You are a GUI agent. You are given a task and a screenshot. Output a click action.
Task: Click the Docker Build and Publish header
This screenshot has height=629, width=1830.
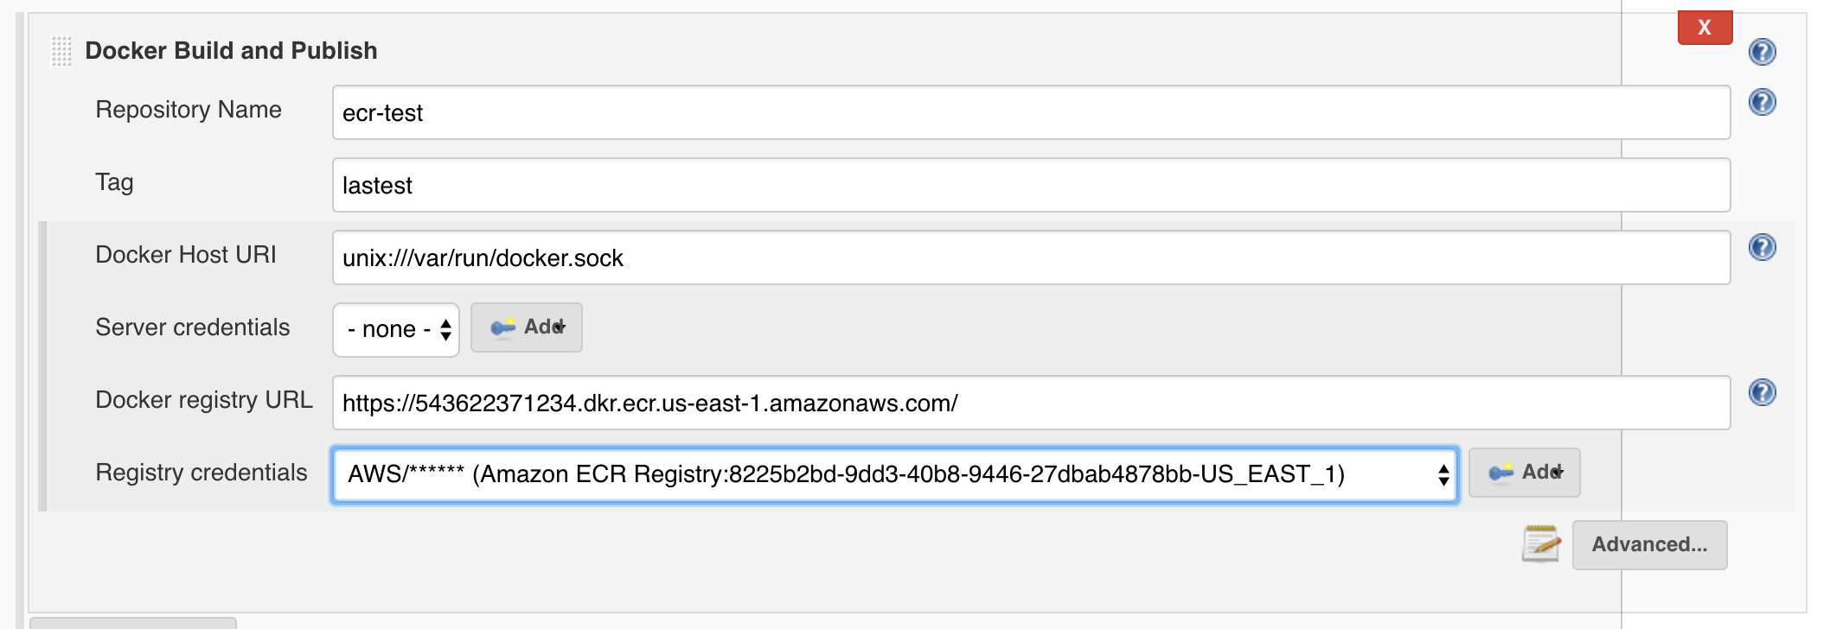(x=230, y=50)
